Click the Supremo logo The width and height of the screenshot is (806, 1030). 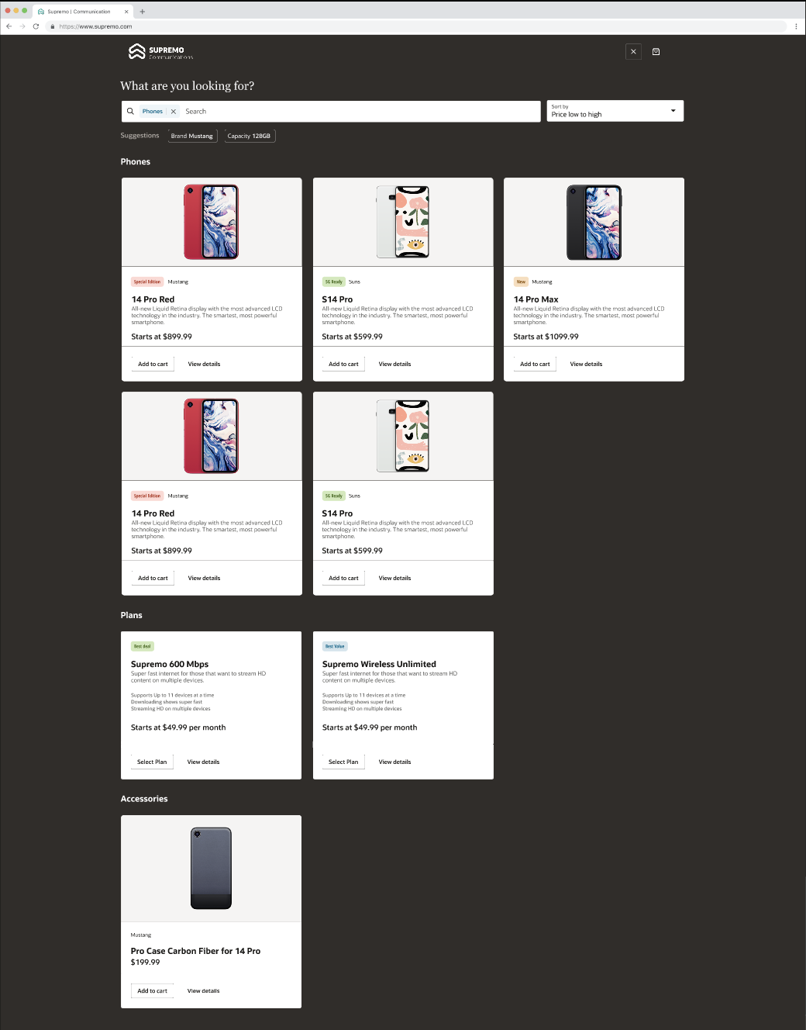[160, 52]
